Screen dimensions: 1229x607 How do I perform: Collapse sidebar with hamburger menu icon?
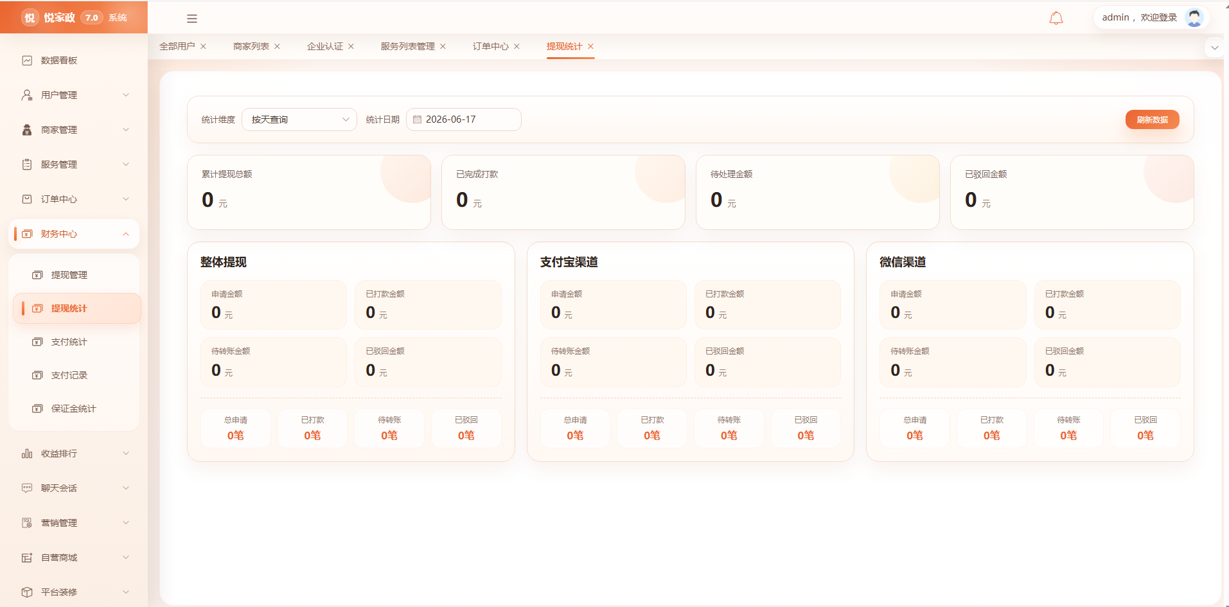[192, 19]
